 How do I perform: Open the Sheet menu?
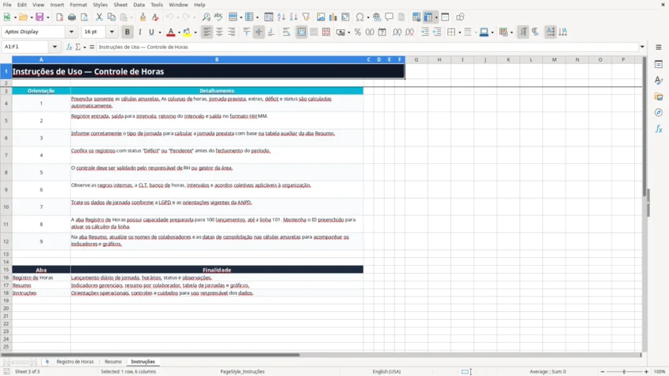pos(120,5)
